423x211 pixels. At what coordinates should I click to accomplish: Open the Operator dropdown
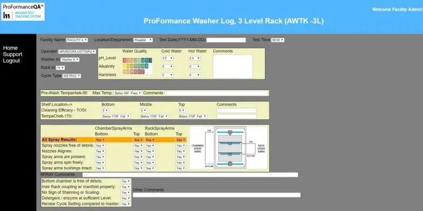tap(77, 52)
